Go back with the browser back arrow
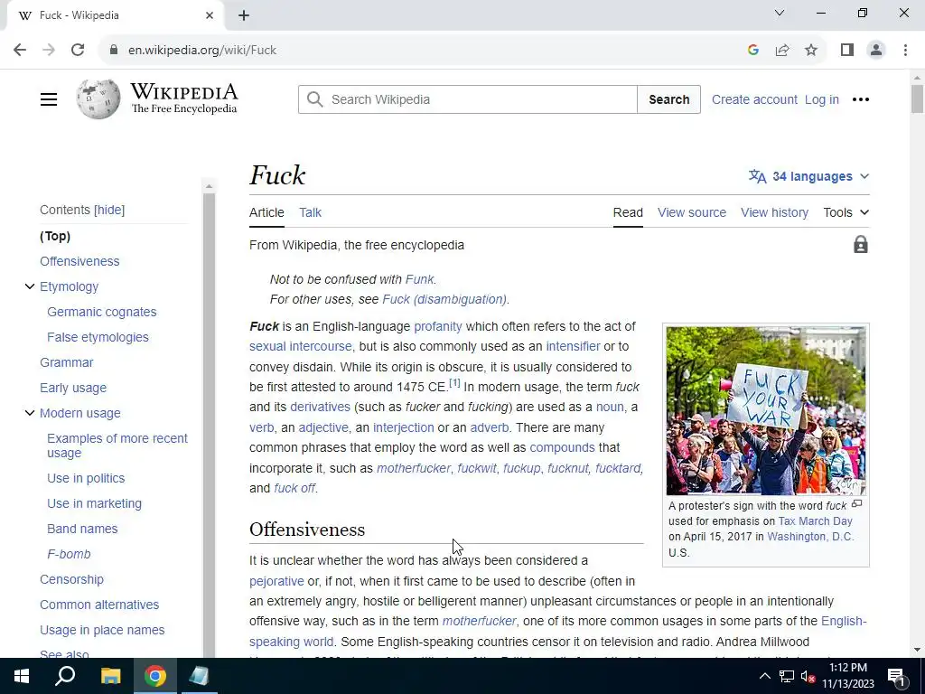Viewport: 925px width, 694px height. [x=20, y=50]
